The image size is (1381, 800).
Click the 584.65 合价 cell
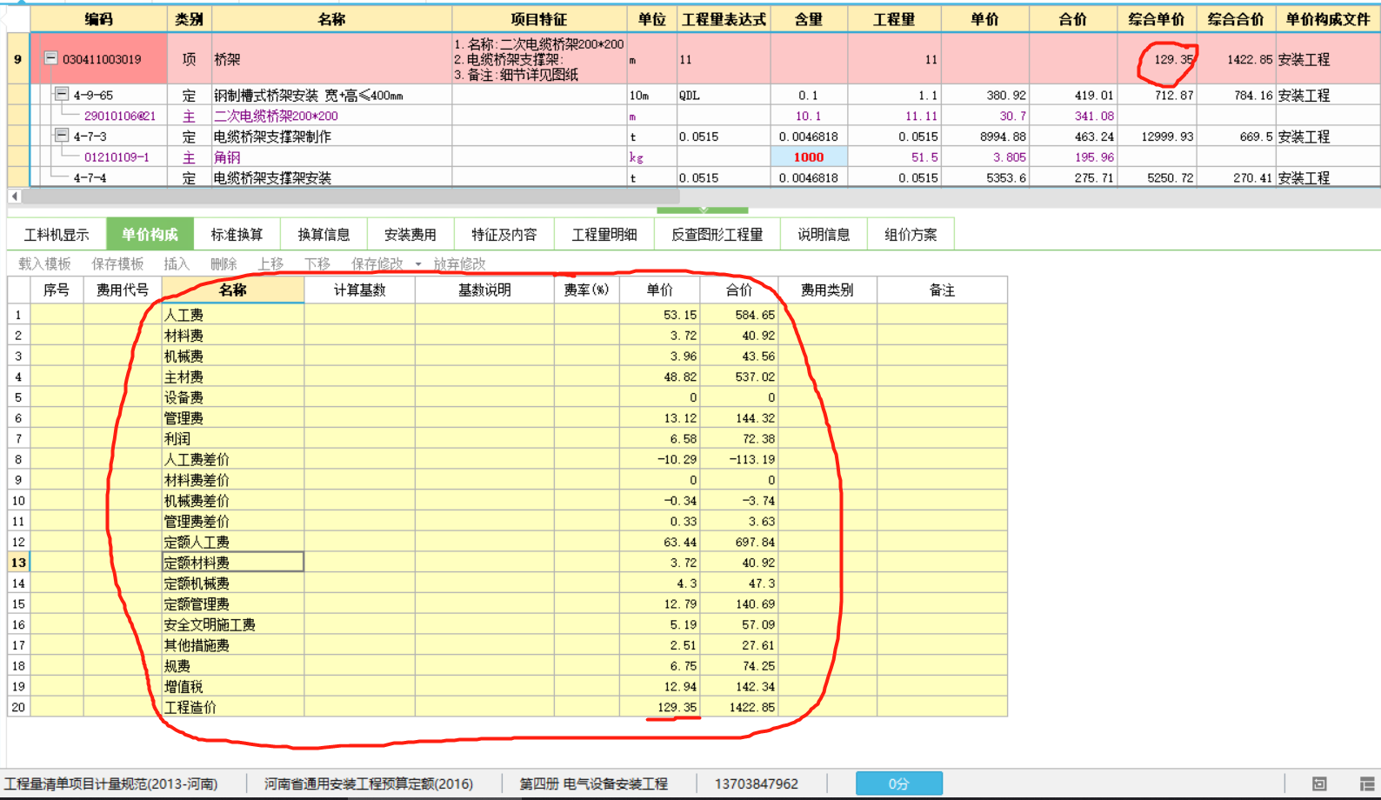[738, 315]
